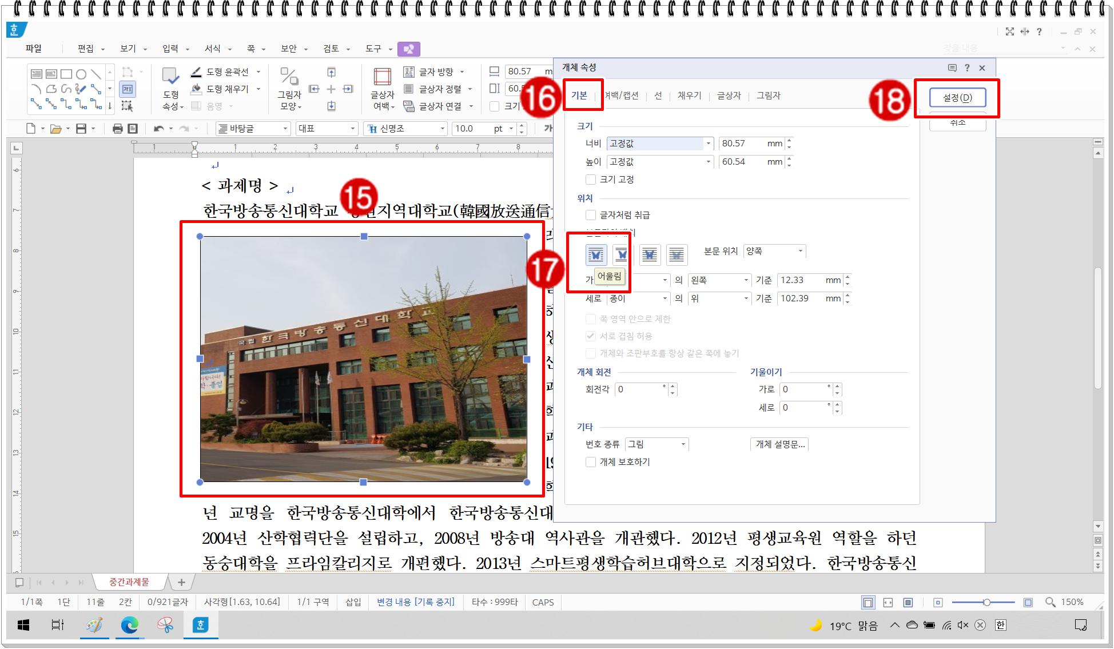Click the select objects icon in ribbon
Viewport: 1114px width, 649px height.
(127, 106)
